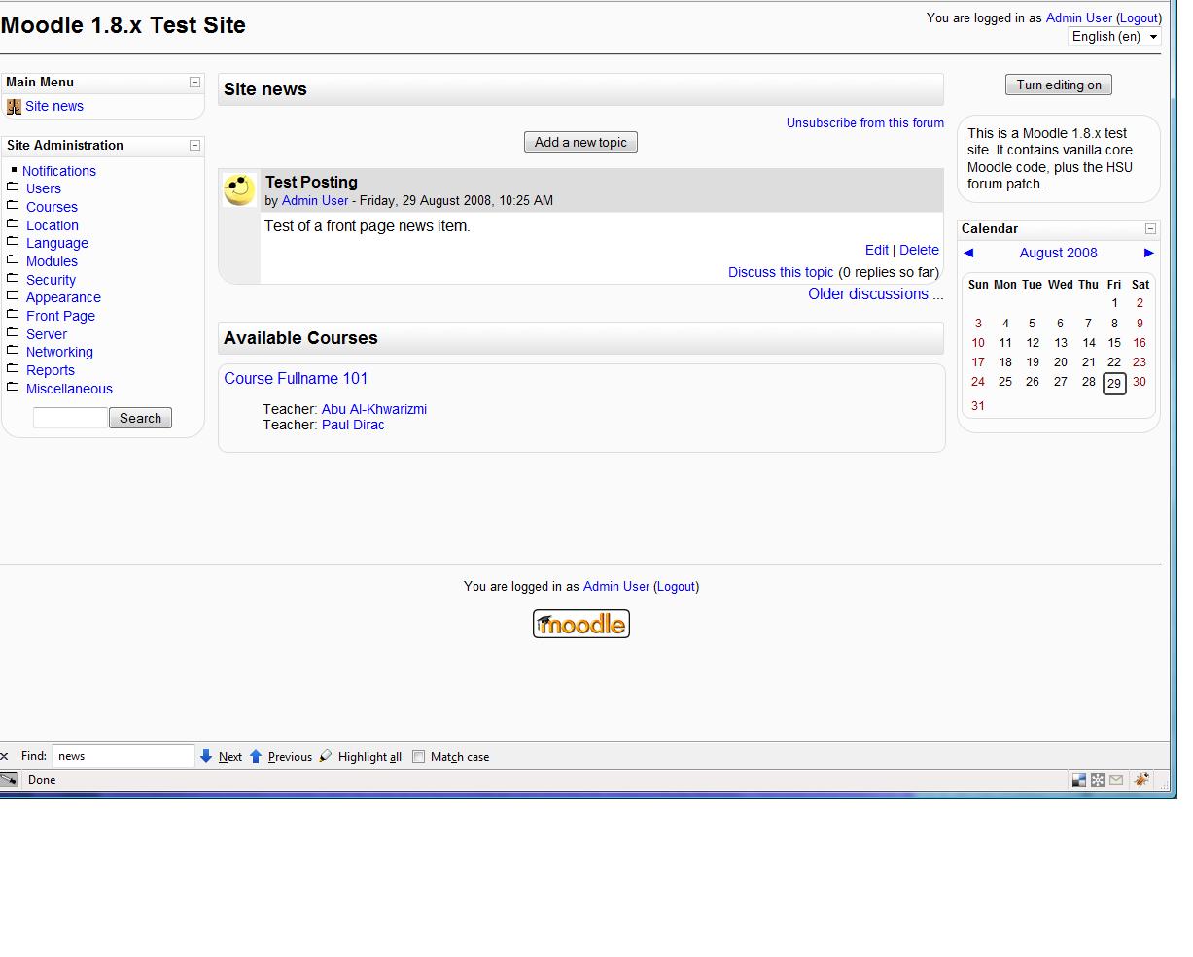This screenshot has height=957, width=1193.
Task: Close the Find bar
Action: (x=5, y=756)
